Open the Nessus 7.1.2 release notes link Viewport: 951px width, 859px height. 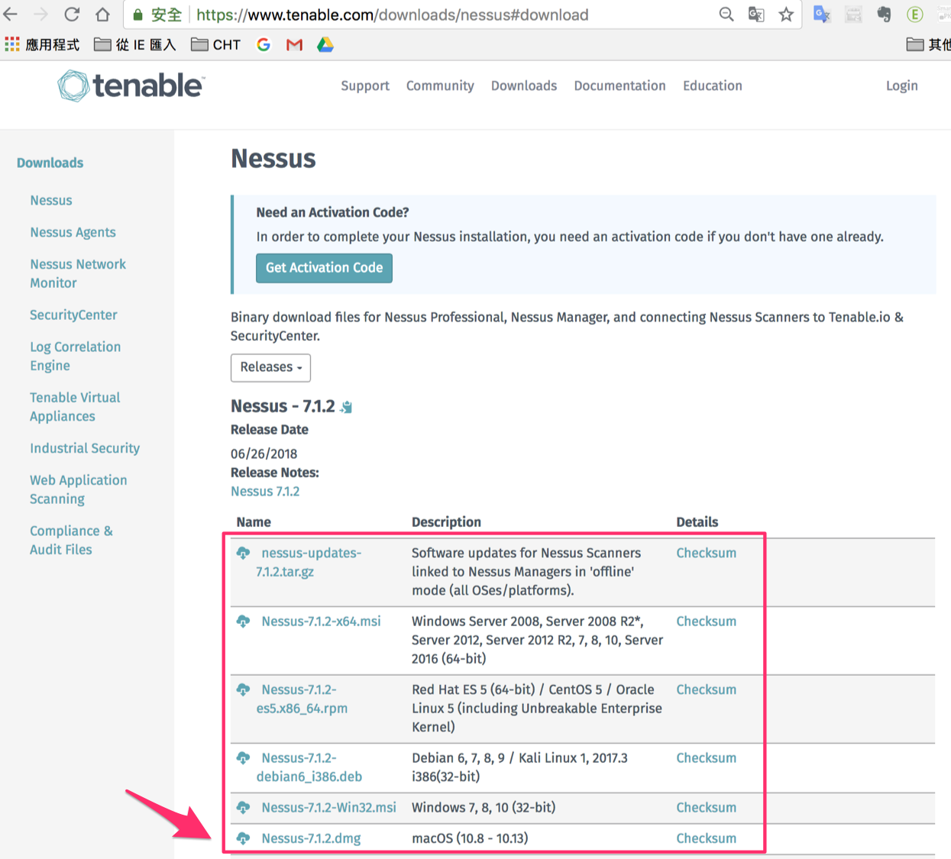[x=265, y=492]
